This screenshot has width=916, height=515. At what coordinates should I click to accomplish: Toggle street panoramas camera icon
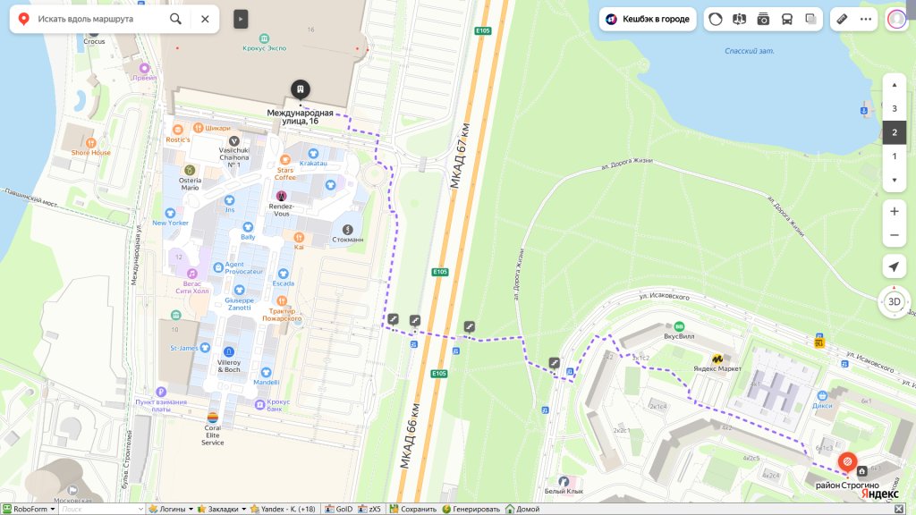pyautogui.click(x=763, y=19)
